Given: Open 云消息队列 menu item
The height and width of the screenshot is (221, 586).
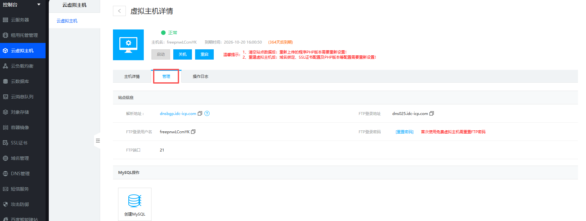Looking at the screenshot, I should coord(23,97).
